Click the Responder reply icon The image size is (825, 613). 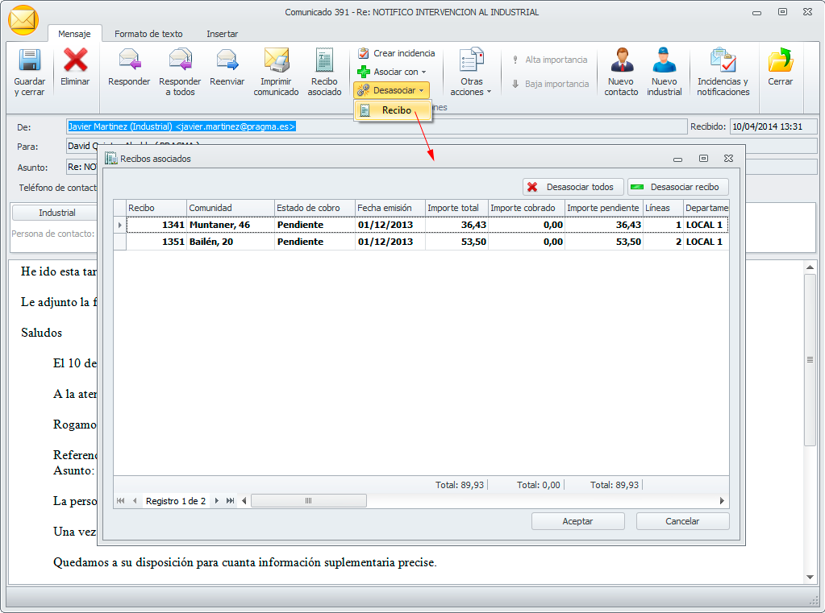point(129,61)
